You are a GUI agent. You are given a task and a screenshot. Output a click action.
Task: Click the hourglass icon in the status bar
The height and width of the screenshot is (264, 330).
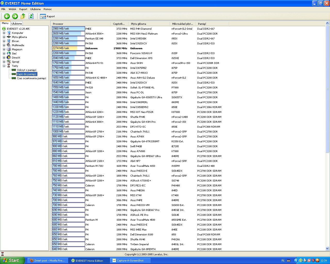click(x=2, y=254)
